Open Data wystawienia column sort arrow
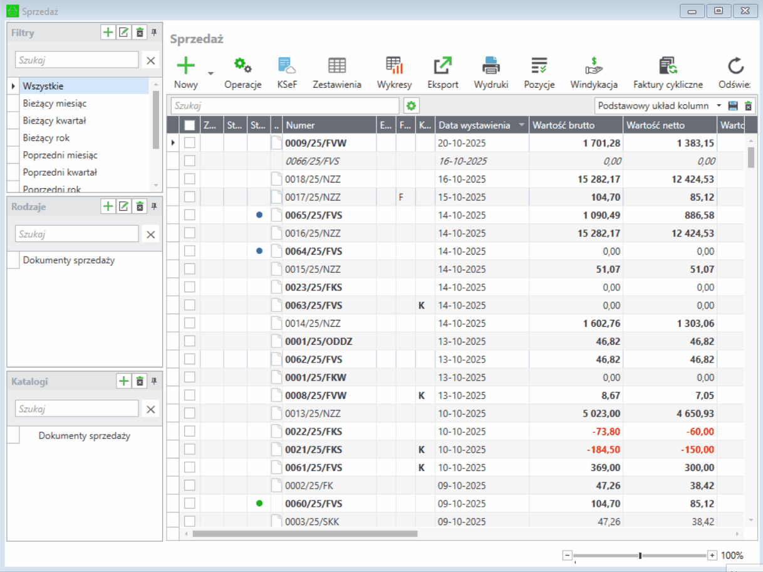Viewport: 763px width, 572px height. point(521,125)
